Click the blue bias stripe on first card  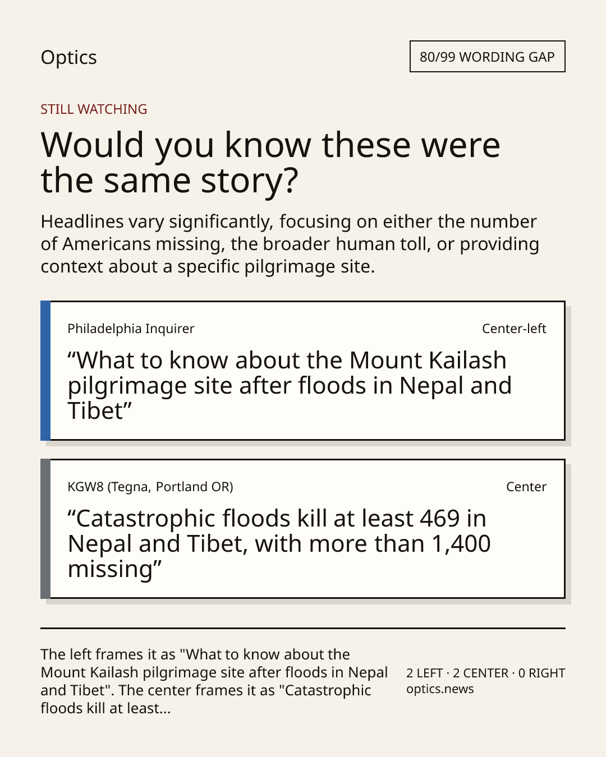(45, 371)
